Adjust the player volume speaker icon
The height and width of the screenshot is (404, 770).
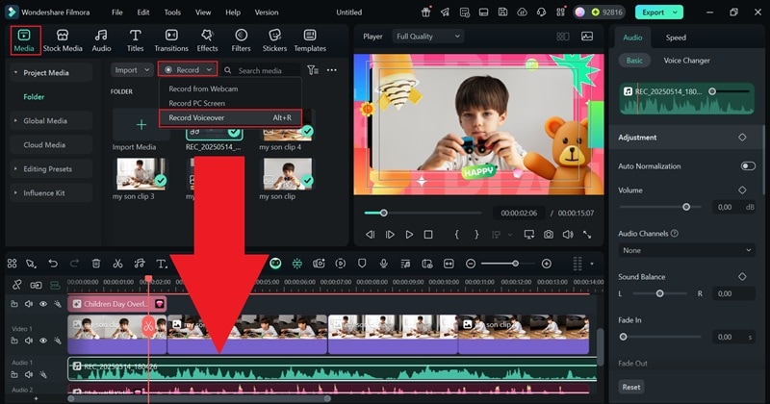(x=568, y=235)
